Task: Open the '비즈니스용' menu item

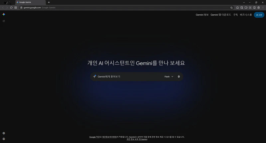Action: [246, 15]
